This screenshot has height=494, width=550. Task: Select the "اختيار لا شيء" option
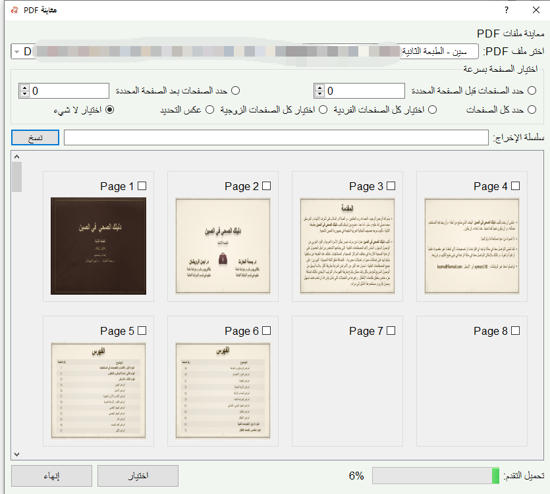[x=111, y=110]
